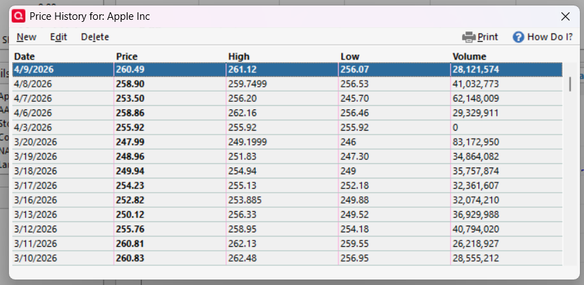
Task: Click high value 253.885
Action: click(245, 200)
